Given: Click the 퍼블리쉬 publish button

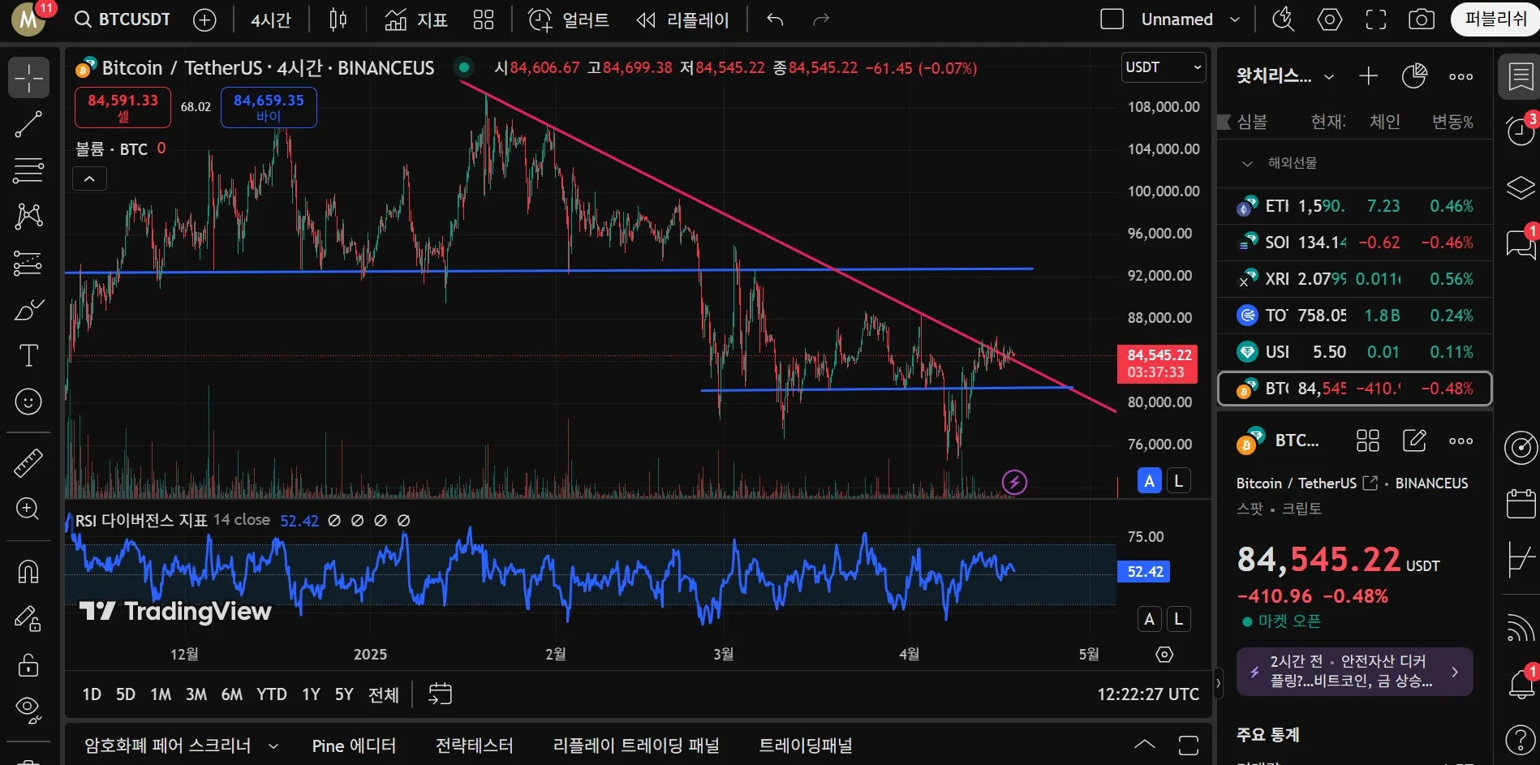Looking at the screenshot, I should point(1495,19).
